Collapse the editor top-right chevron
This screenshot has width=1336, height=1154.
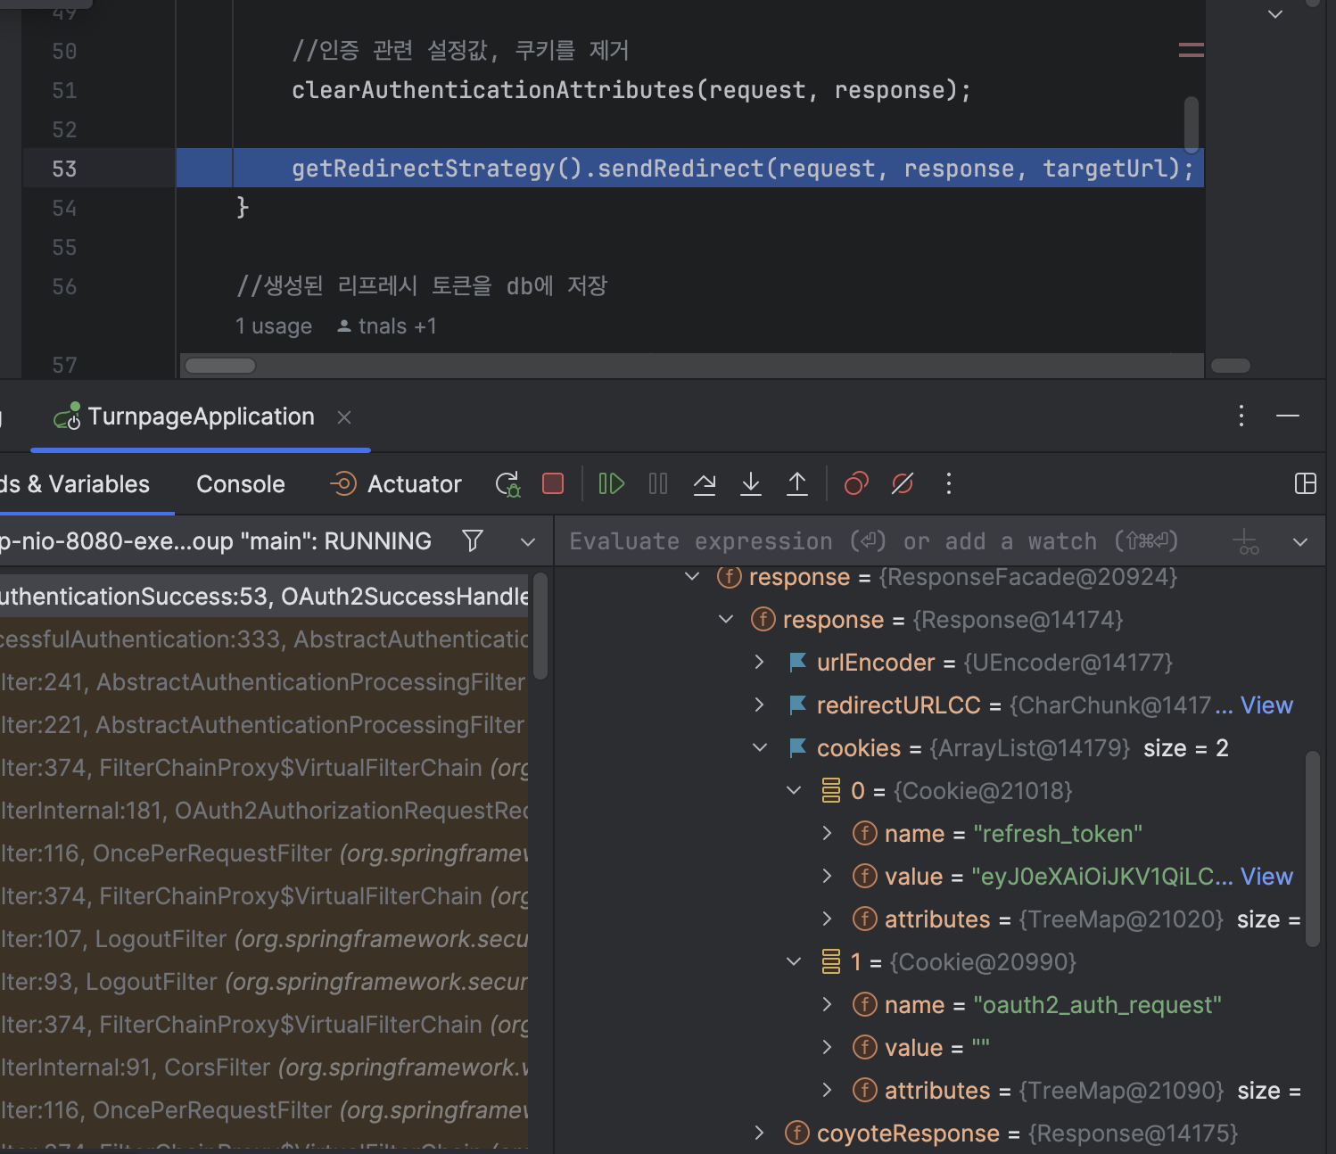click(x=1275, y=13)
